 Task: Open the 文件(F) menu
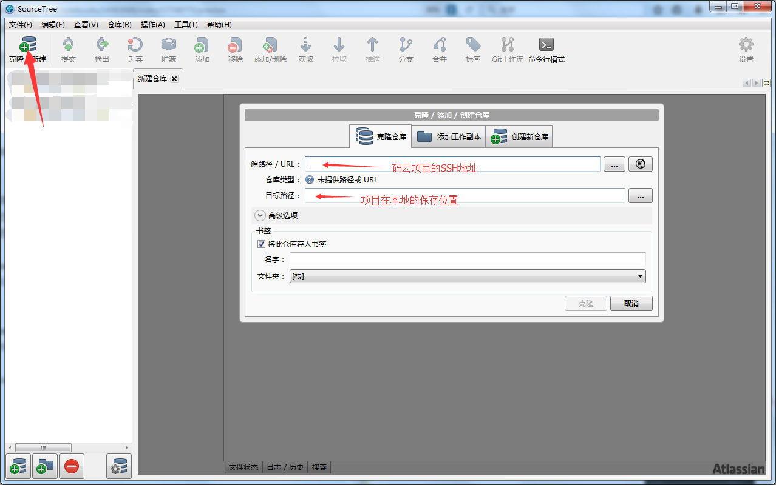pos(21,25)
